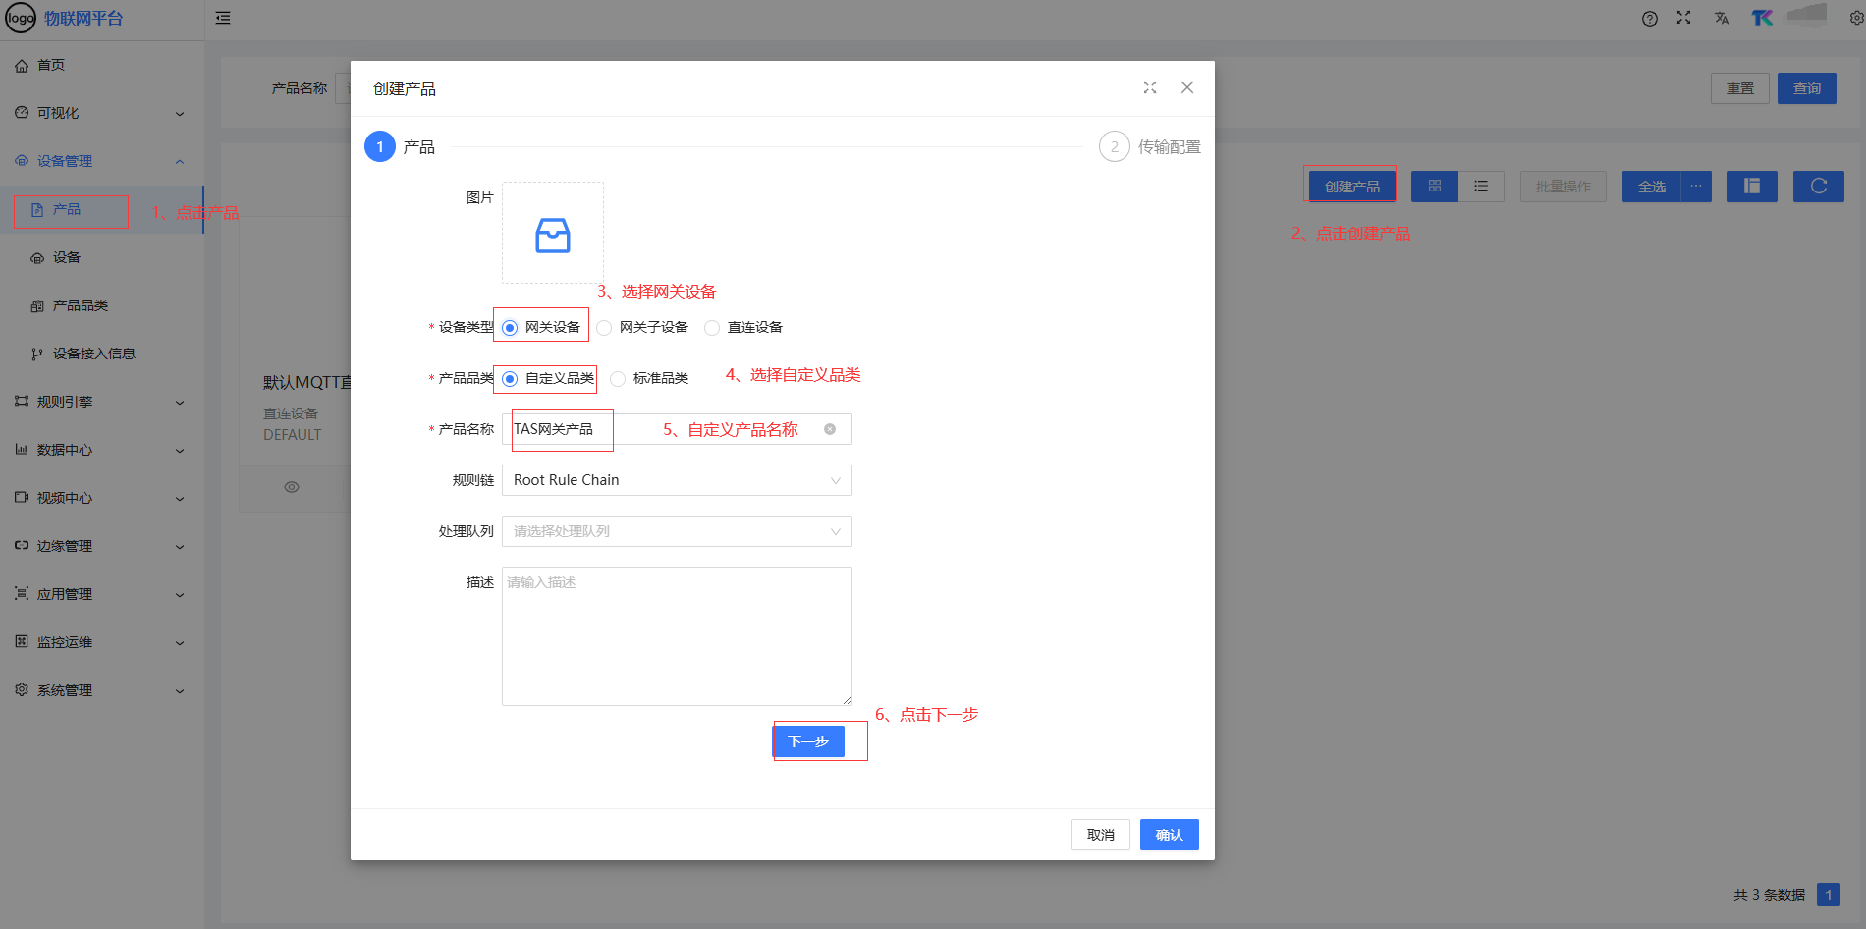Open the help question mark icon
This screenshot has height=929, width=1866.
pos(1649,19)
